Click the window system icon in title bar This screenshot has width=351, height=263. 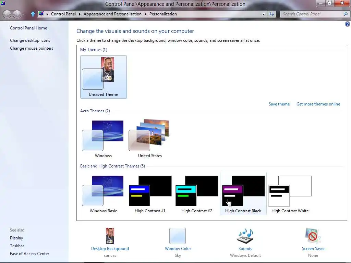pos(3,3)
